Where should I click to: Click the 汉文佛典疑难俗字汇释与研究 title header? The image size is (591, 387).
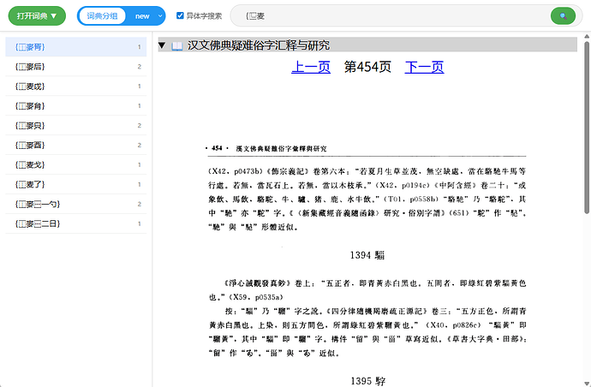259,45
